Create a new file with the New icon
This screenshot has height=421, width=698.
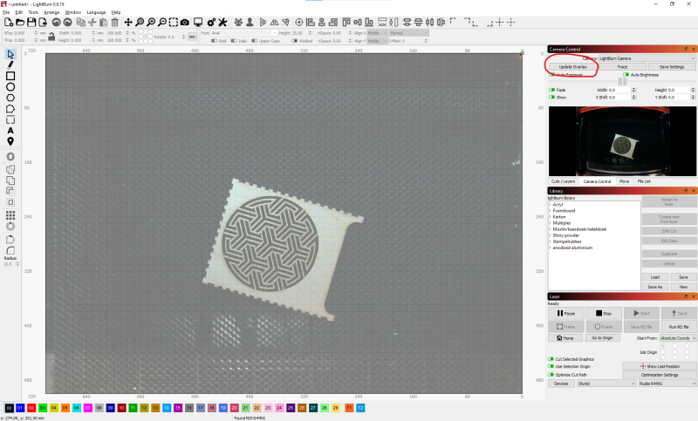pos(9,23)
